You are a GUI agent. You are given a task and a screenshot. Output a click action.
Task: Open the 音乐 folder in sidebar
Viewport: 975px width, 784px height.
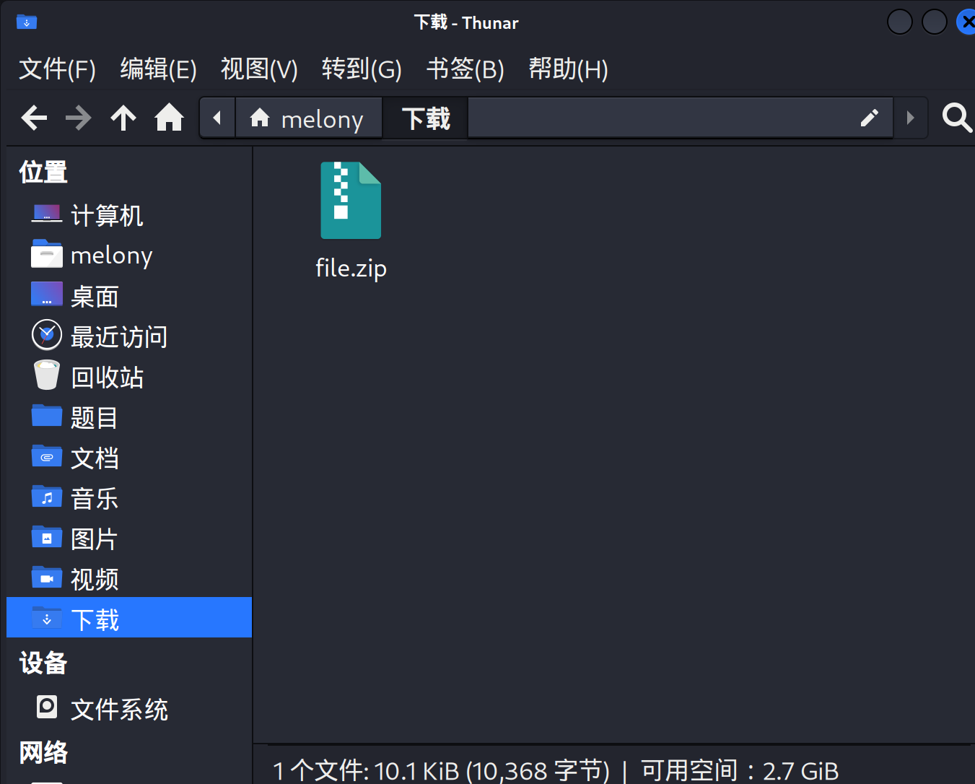(x=95, y=499)
